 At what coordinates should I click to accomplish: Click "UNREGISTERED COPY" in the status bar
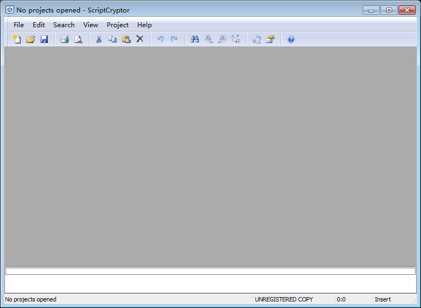284,299
